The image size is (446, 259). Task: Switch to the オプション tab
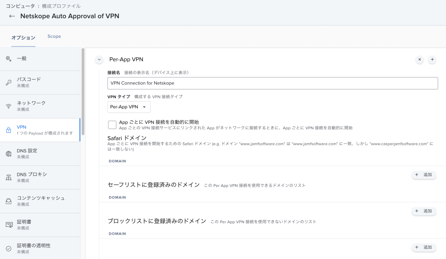[24, 37]
